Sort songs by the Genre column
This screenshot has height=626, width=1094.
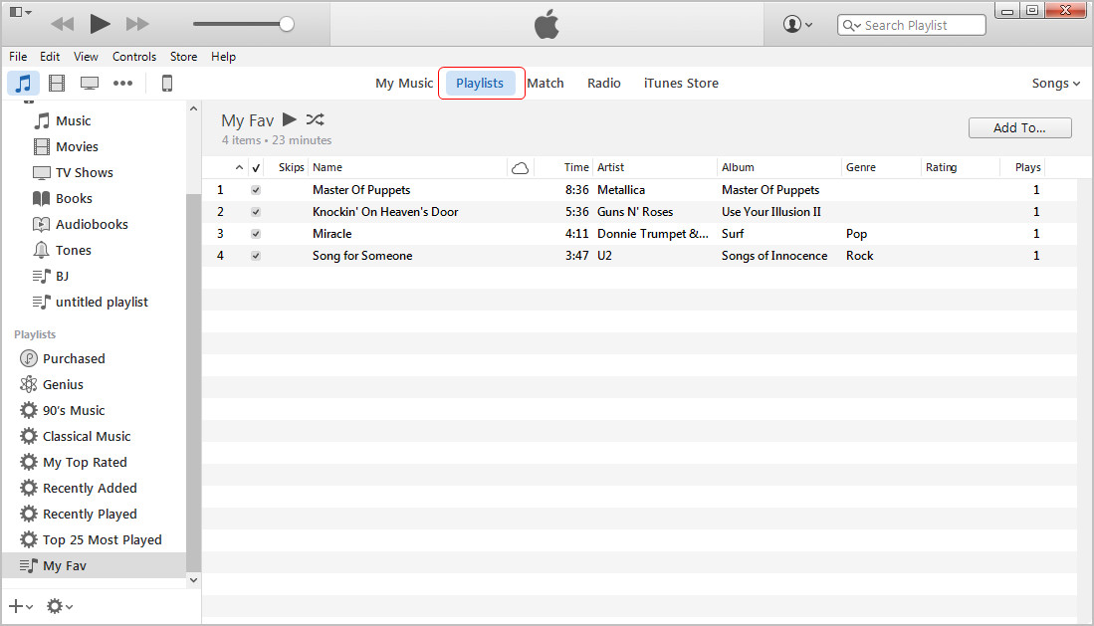[861, 167]
